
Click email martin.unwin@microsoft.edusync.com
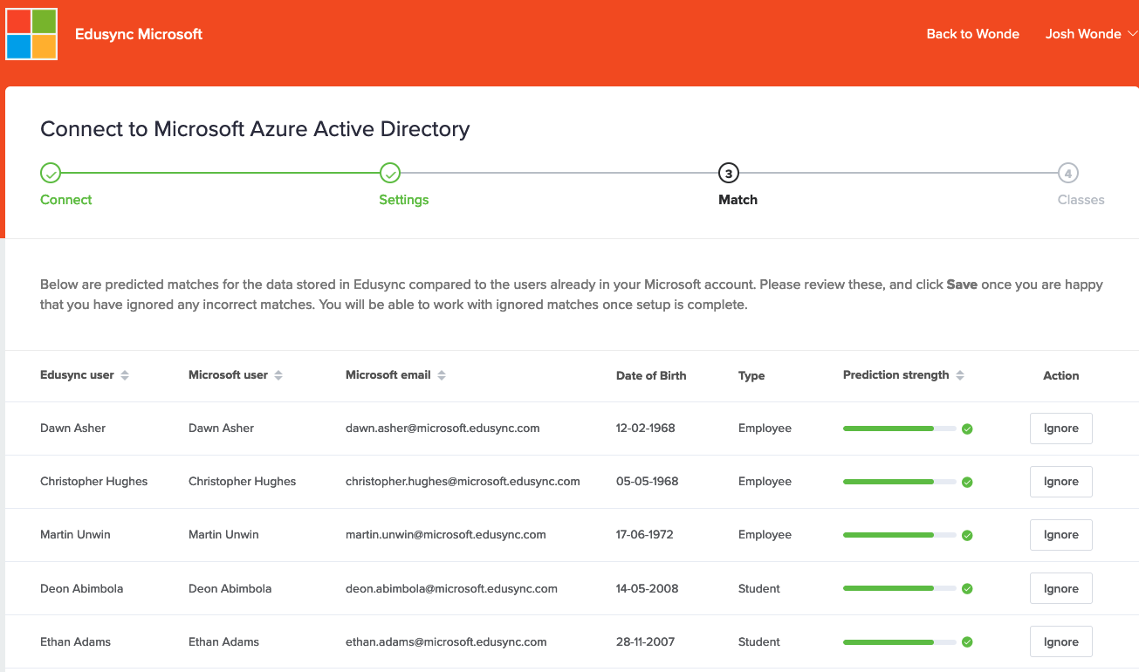pos(446,535)
